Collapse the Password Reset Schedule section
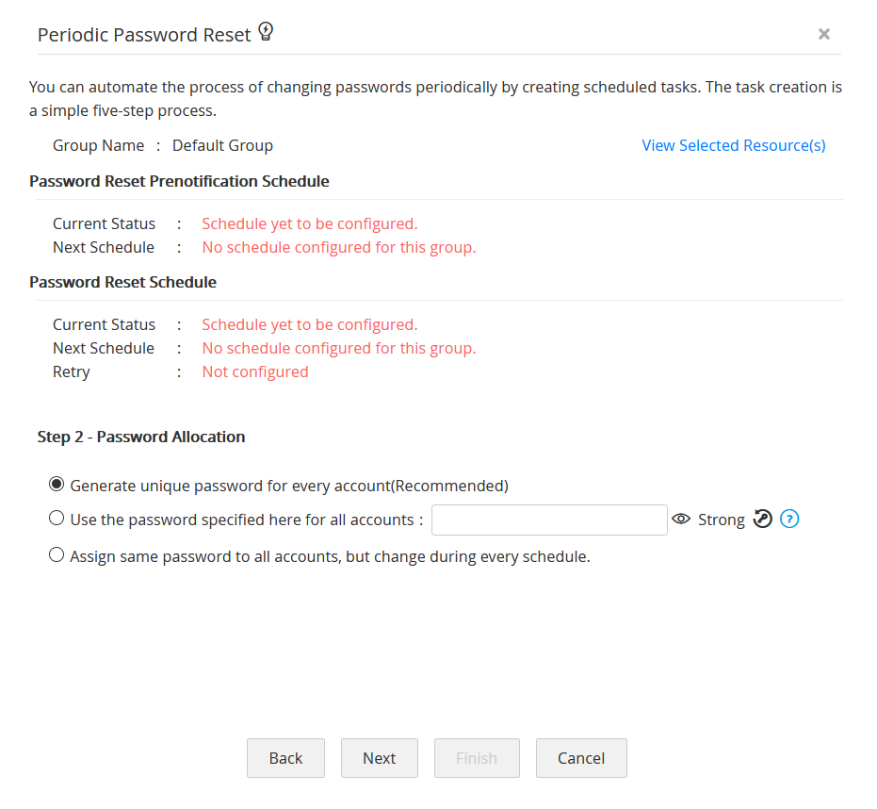Screen dimensions: 877x809 pos(122,281)
